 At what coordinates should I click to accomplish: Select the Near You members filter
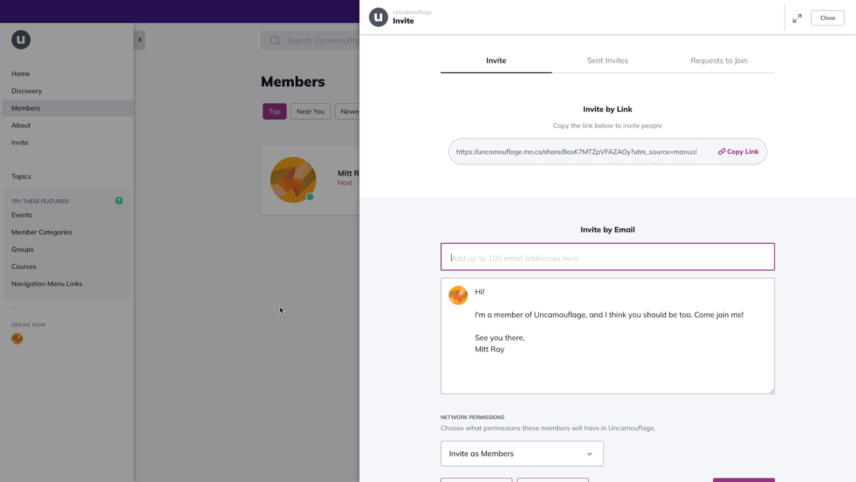[x=310, y=111]
